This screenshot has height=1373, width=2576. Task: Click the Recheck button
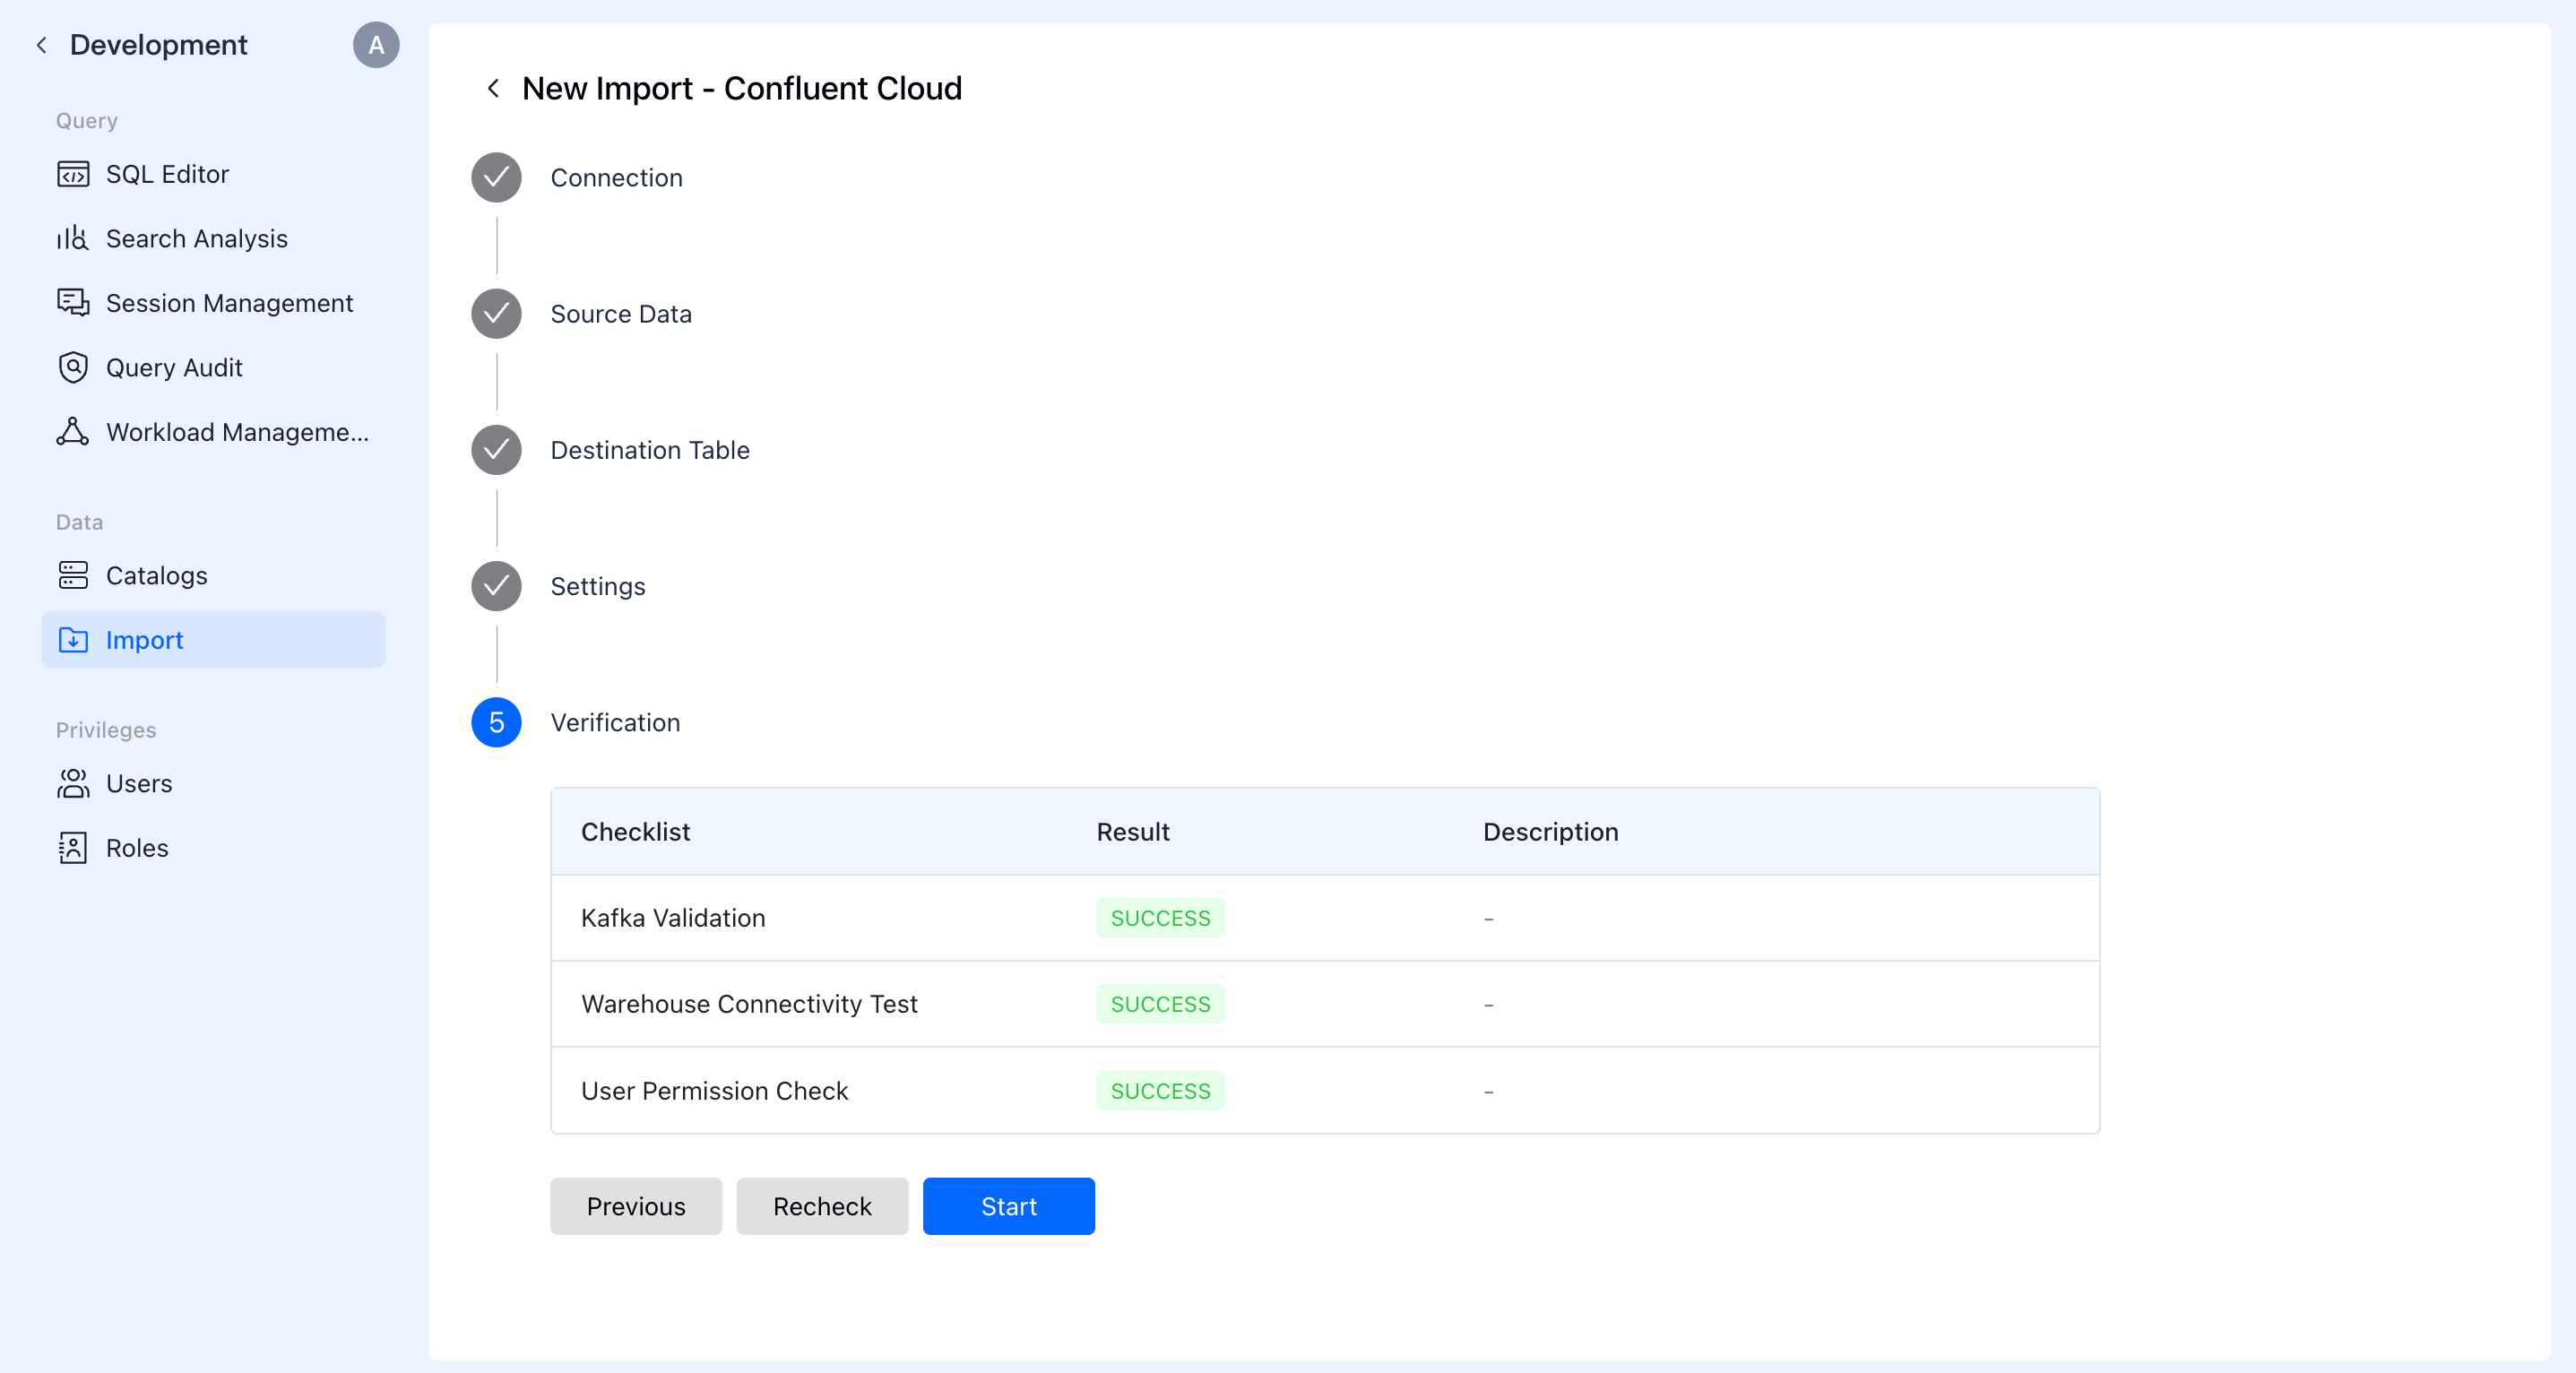click(822, 1206)
